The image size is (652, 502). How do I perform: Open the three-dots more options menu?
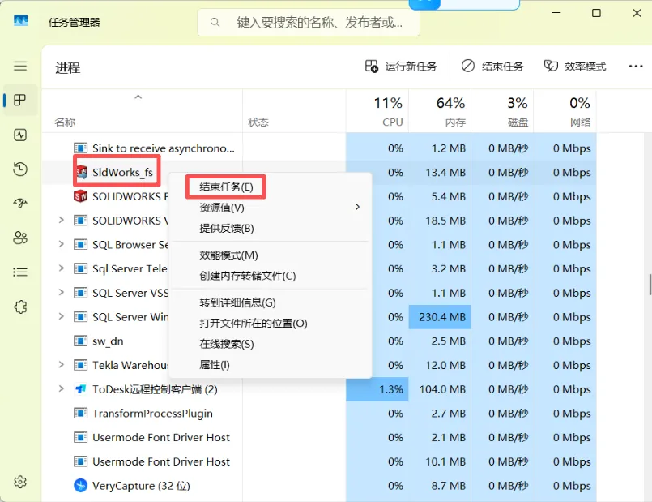click(x=636, y=67)
